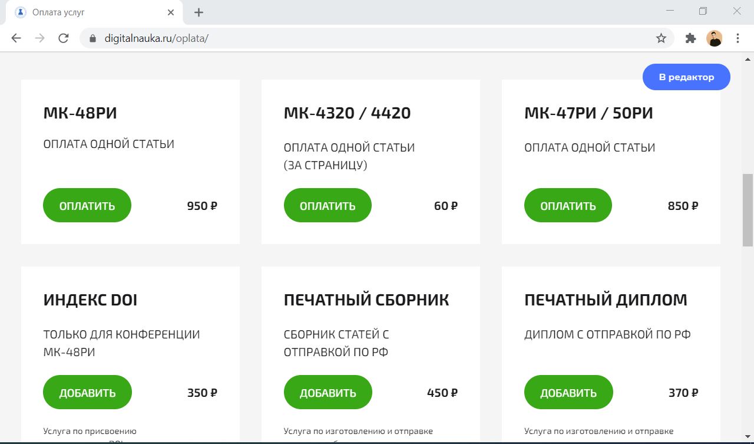The image size is (754, 444).
Task: Click ДОБАВИТЬ for ПЕЧАТНЫЙ ДИПЛОМ
Action: click(568, 393)
